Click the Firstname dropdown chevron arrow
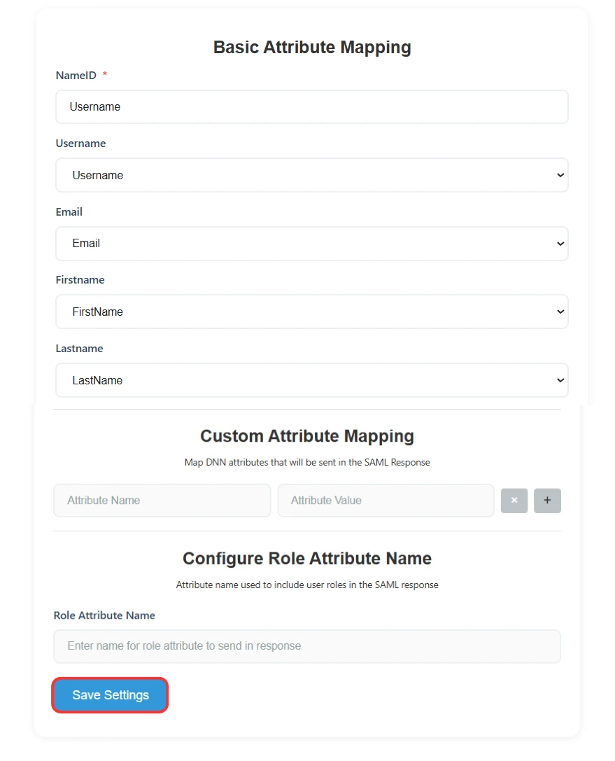Screen dimensions: 615x761 [559, 312]
